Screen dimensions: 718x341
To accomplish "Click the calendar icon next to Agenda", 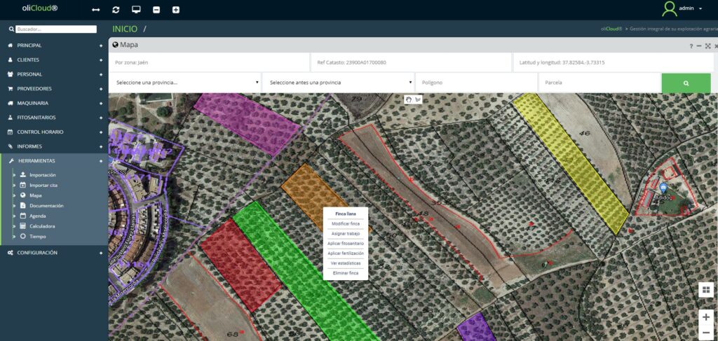I will (x=23, y=216).
